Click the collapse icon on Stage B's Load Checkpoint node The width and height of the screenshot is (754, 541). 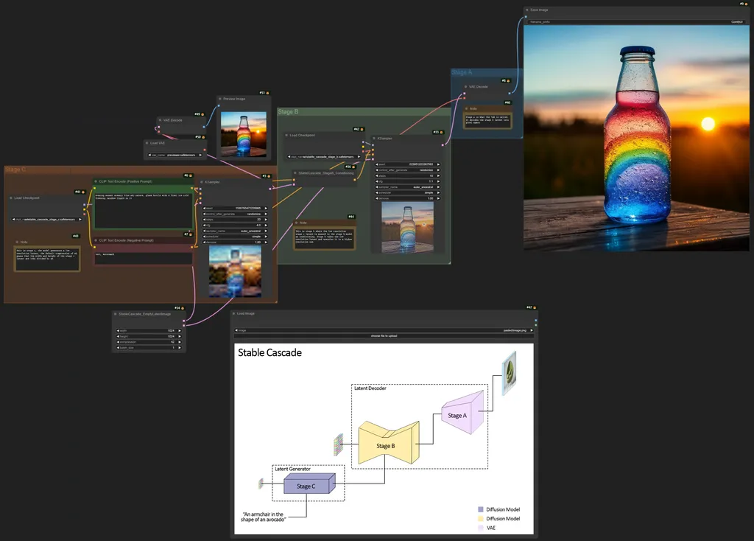tap(286, 136)
